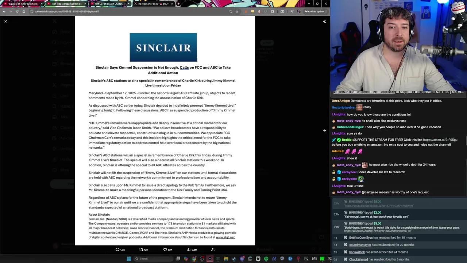Open the Windows Start menu
The width and height of the screenshot is (467, 263).
coord(129,259)
